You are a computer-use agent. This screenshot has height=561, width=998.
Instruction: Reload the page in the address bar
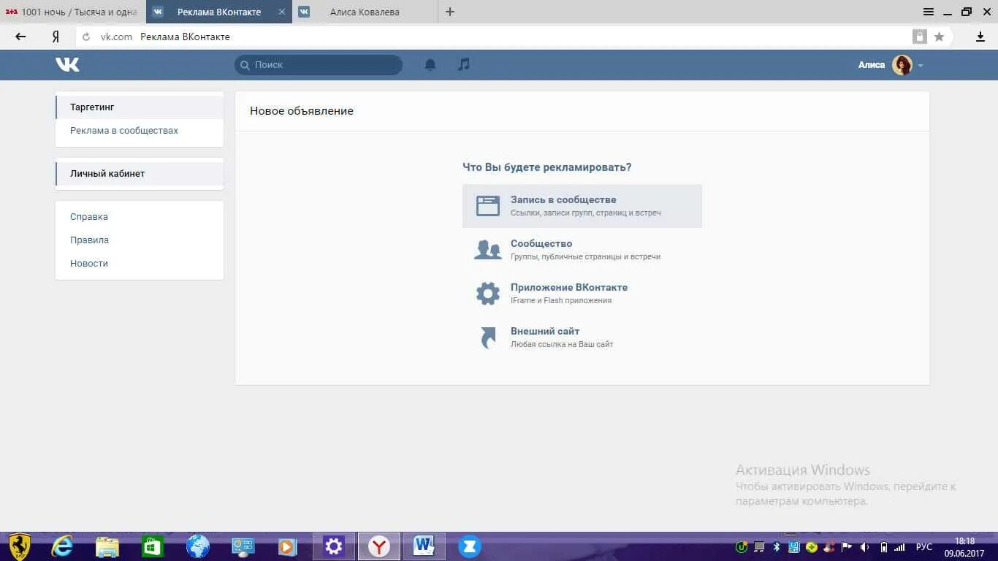tap(86, 37)
